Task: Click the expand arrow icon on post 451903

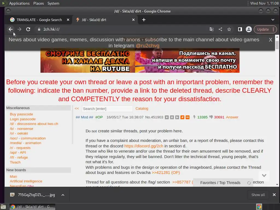Action: tap(177, 117)
